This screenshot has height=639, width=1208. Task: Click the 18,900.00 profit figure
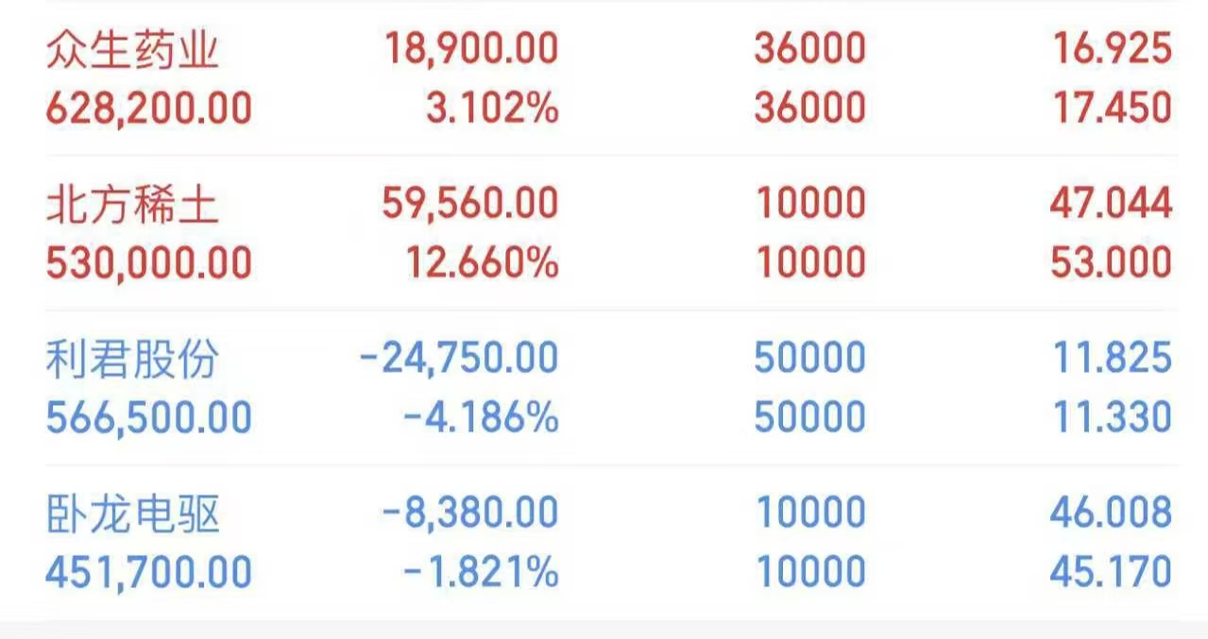click(x=470, y=49)
